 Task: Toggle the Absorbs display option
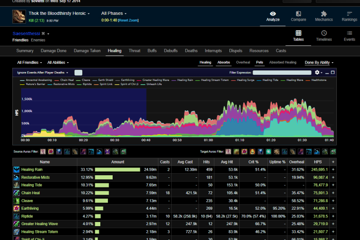pyautogui.click(x=224, y=62)
